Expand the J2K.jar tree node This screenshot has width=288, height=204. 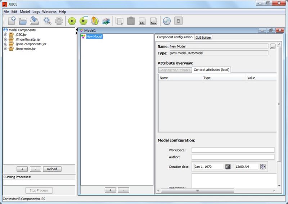6,35
